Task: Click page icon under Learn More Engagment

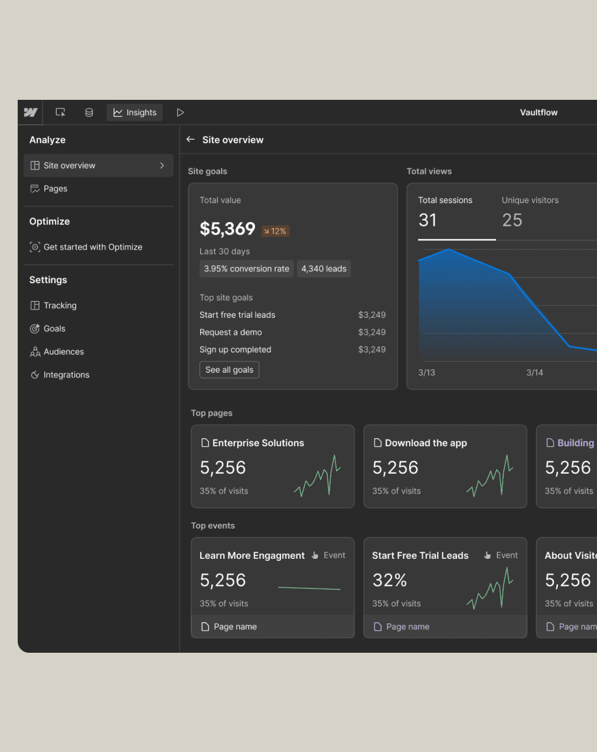Action: tap(205, 627)
